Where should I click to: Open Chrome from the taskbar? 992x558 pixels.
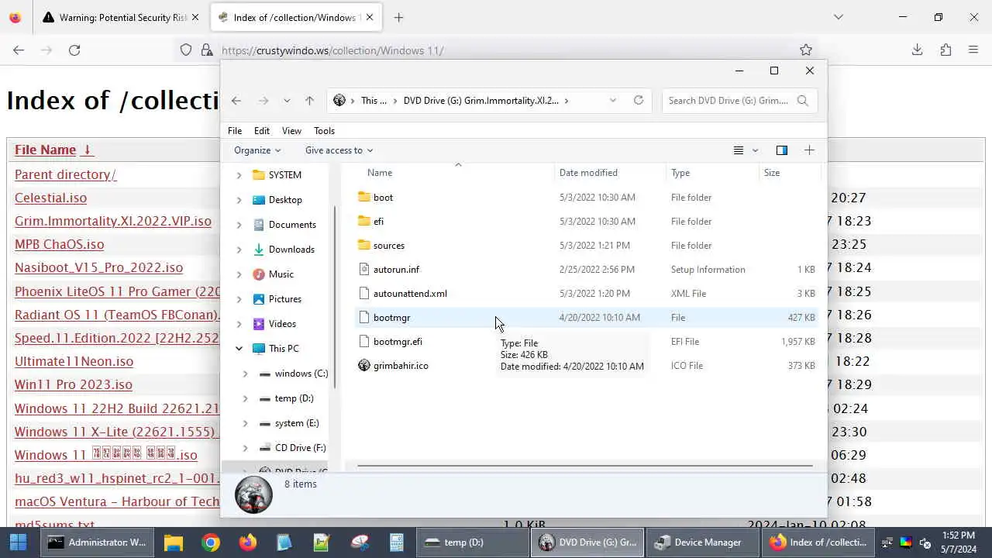point(211,542)
